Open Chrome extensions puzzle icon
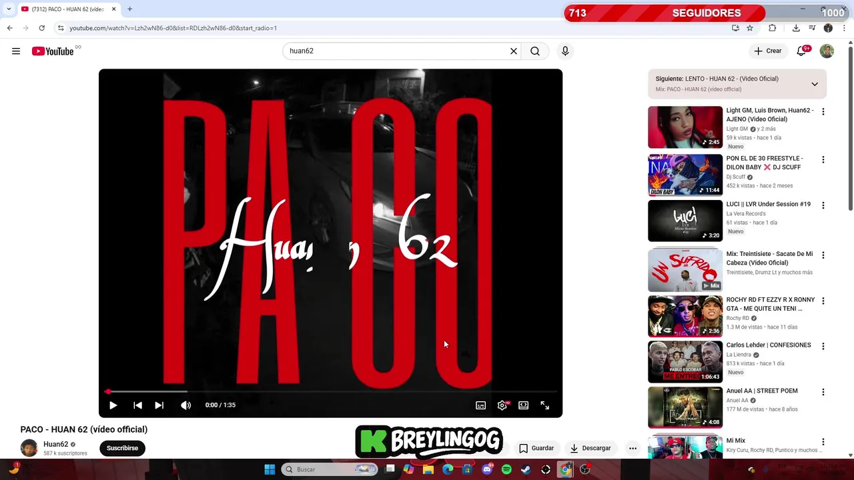Image resolution: width=854 pixels, height=480 pixels. (x=773, y=28)
